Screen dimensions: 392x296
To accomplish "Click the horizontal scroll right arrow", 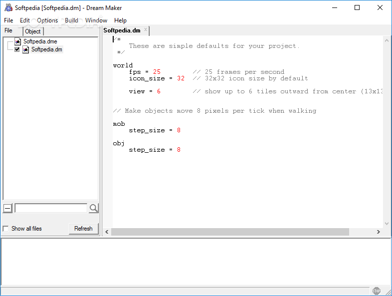I will (x=378, y=232).
